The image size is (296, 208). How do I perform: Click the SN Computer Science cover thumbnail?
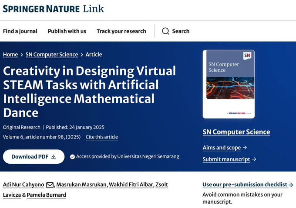[229, 84]
